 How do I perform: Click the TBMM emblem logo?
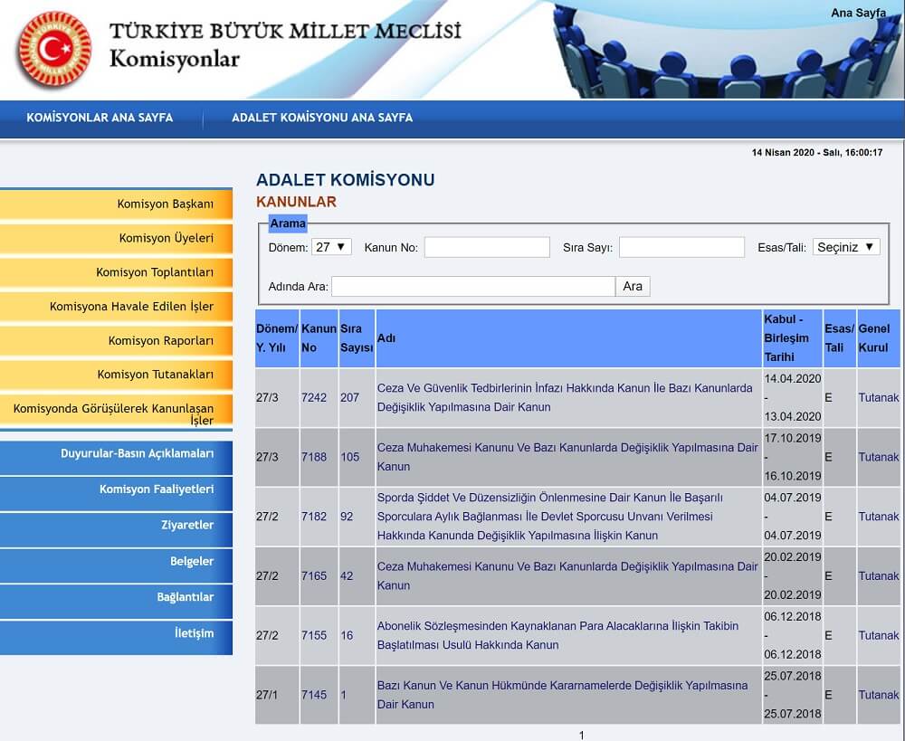[x=53, y=50]
